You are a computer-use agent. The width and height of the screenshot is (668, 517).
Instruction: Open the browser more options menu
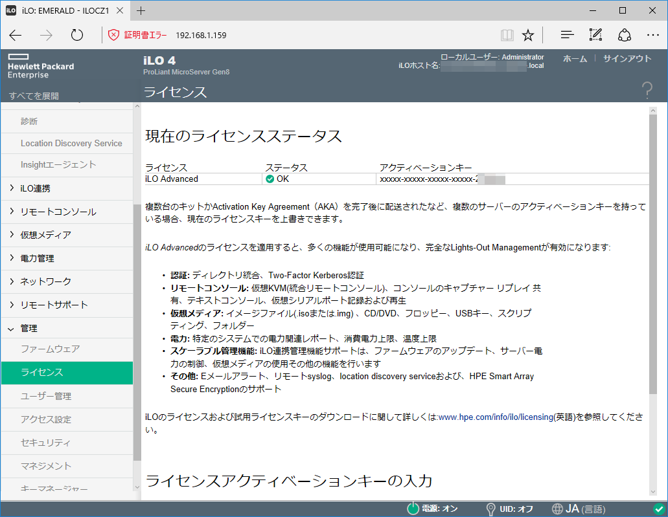652,35
